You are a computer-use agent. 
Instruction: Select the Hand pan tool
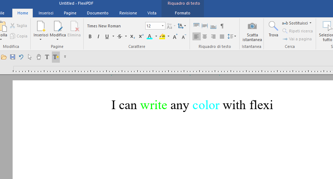click(39, 57)
